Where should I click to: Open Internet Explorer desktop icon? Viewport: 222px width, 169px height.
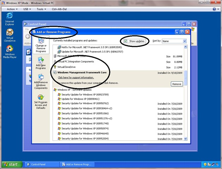click(x=10, y=19)
